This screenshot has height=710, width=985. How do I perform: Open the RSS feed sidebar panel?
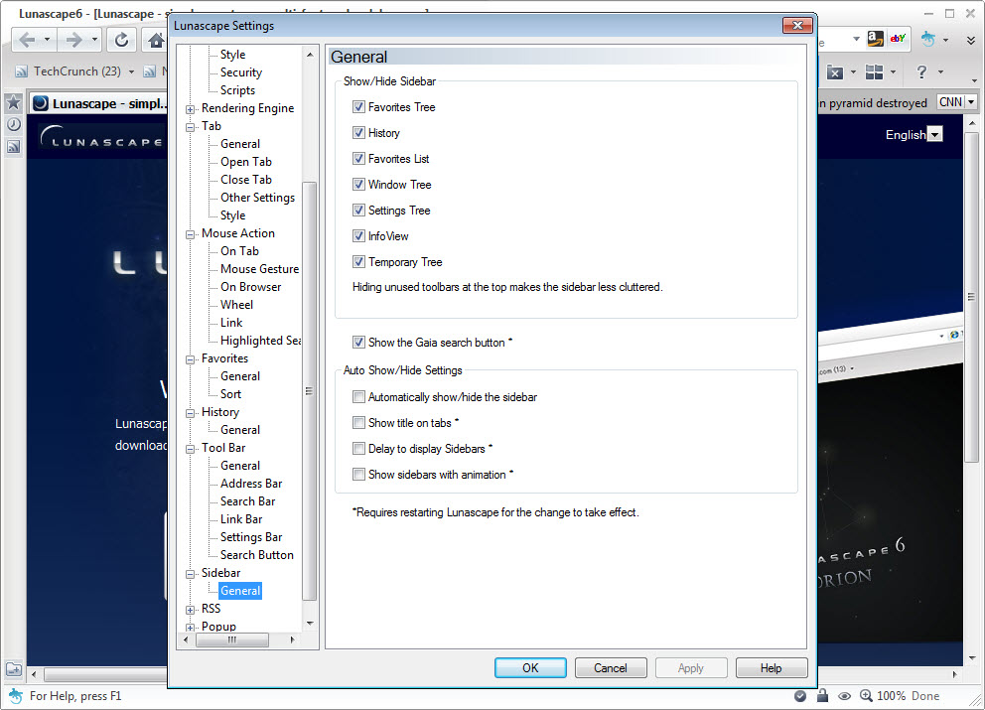click(x=13, y=147)
